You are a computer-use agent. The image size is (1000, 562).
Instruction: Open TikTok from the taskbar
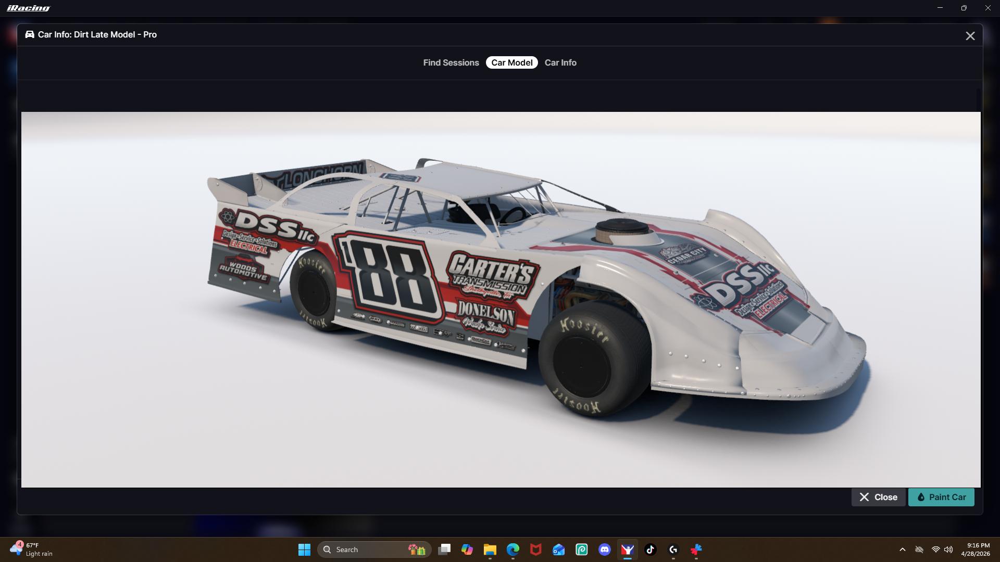click(651, 550)
